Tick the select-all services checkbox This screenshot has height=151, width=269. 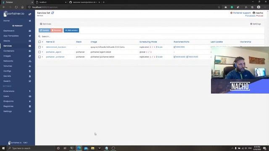[x=40, y=42]
